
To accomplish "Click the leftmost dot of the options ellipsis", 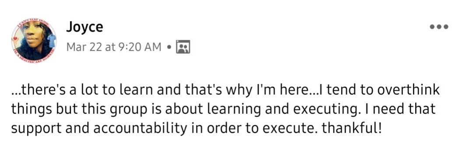I will click(x=432, y=27).
